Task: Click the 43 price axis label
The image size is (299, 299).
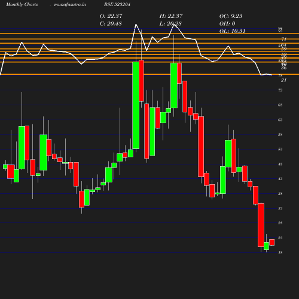Action: click(280, 179)
